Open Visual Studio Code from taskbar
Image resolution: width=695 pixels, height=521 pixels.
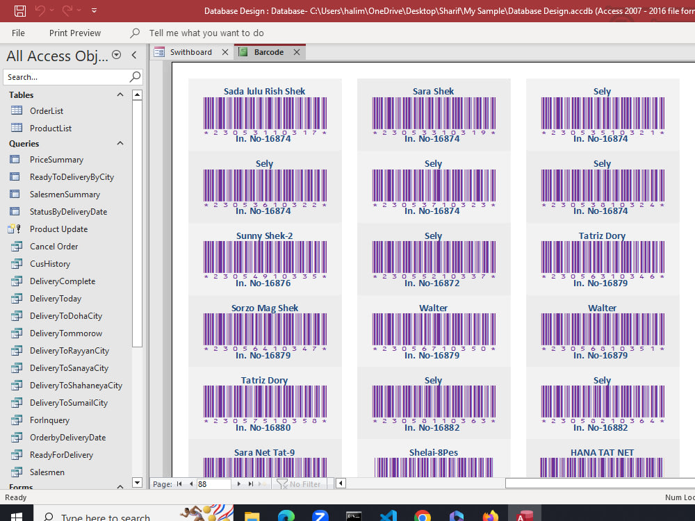coord(389,515)
